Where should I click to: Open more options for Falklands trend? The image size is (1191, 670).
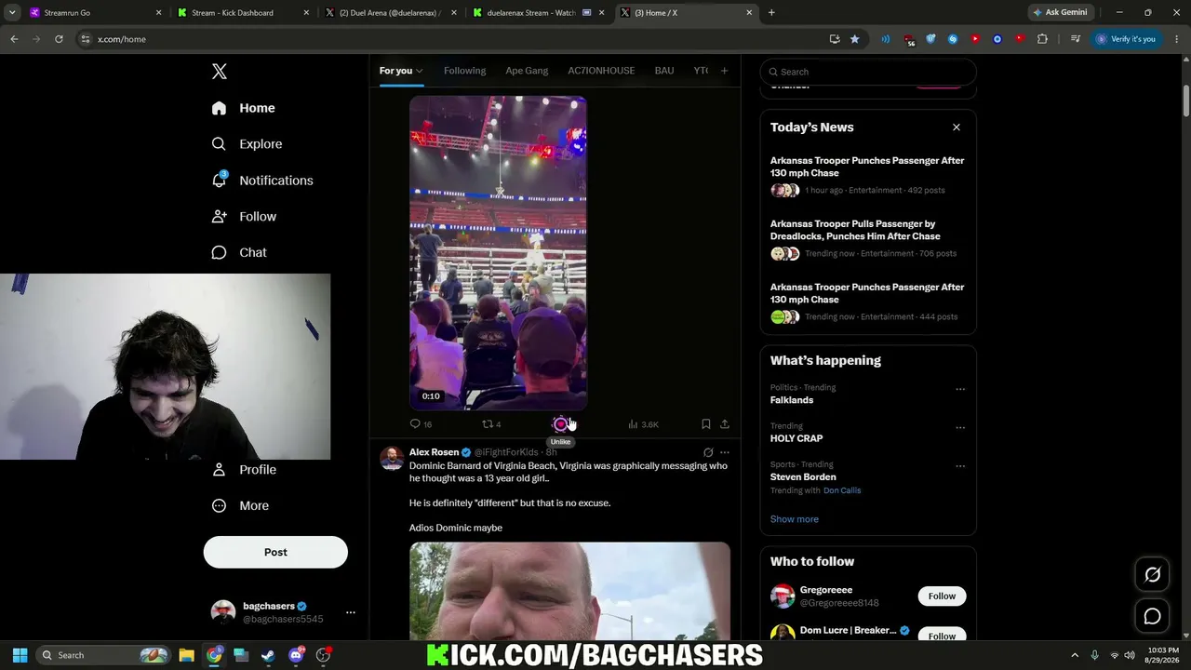960,389
